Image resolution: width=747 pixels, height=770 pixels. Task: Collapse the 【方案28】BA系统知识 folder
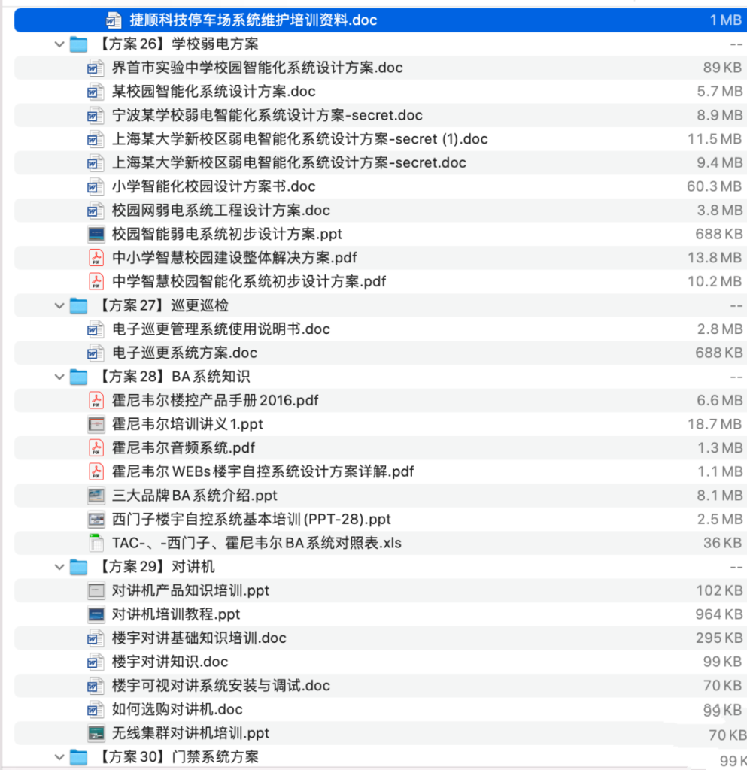point(59,377)
